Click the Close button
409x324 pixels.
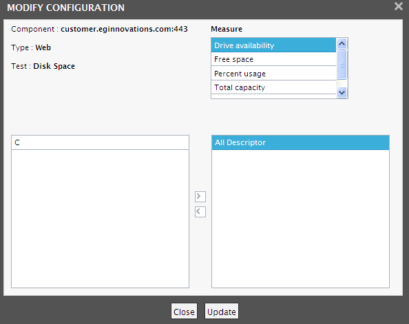184,312
